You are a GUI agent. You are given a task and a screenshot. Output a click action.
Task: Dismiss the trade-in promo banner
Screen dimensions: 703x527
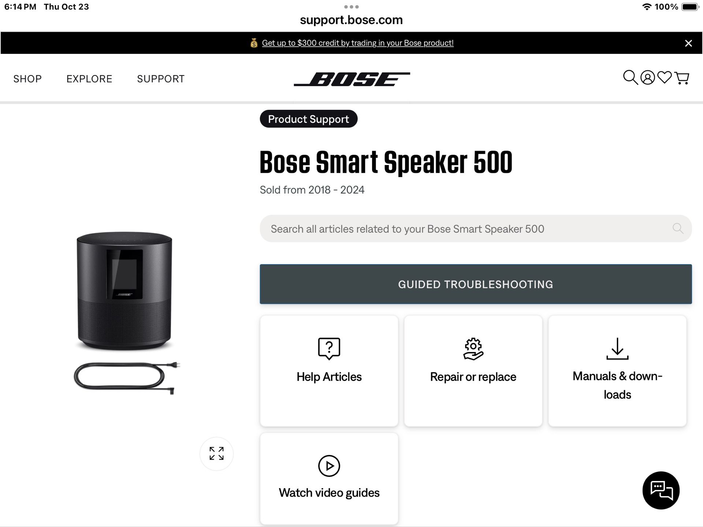tap(689, 43)
